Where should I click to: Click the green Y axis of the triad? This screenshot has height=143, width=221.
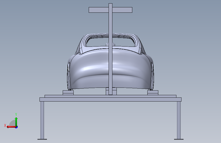[16, 122]
